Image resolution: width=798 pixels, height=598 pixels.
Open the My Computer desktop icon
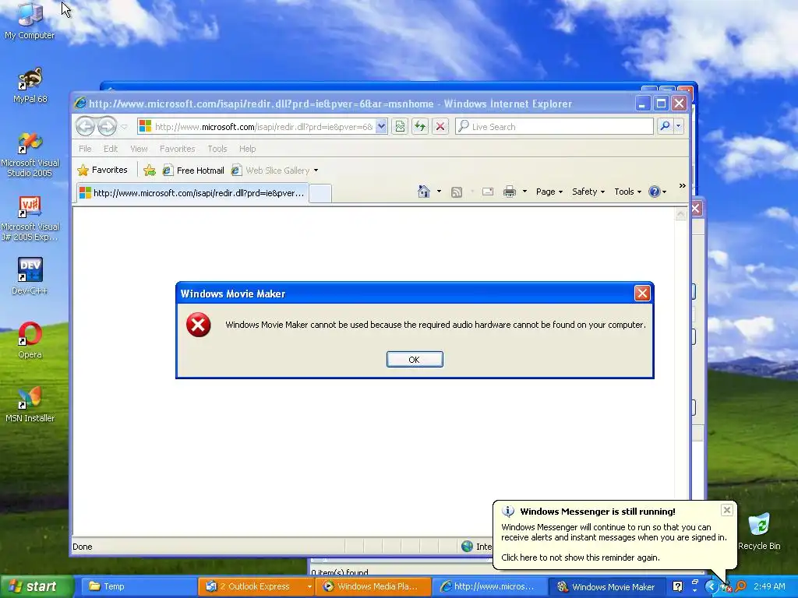coord(30,21)
